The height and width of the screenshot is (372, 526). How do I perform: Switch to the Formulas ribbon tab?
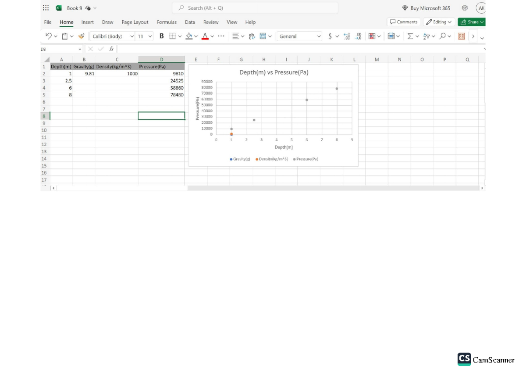click(x=167, y=22)
